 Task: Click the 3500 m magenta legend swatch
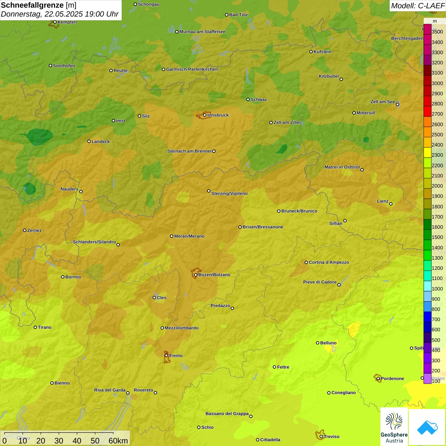pyautogui.click(x=428, y=29)
